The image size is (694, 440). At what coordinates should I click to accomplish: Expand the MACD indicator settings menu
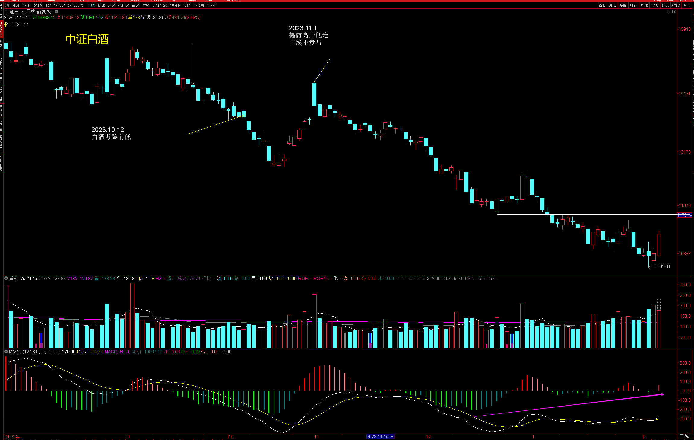tap(6, 352)
